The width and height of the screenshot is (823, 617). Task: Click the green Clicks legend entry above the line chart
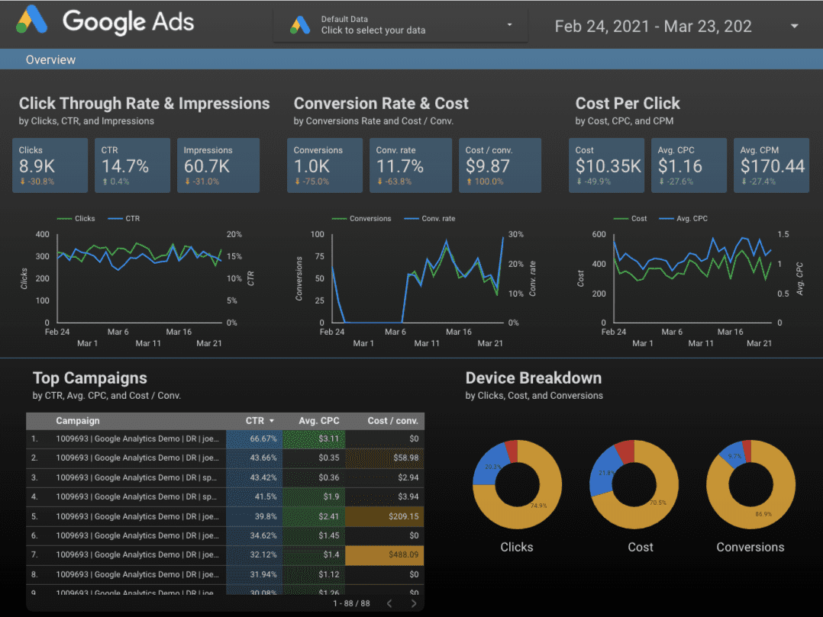coord(76,219)
